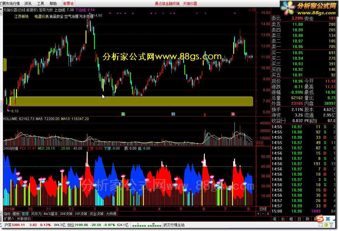Viewport: 339px width, 231px height.
Task: Click the yellow upload icon in status bar
Action: pyautogui.click(x=326, y=225)
